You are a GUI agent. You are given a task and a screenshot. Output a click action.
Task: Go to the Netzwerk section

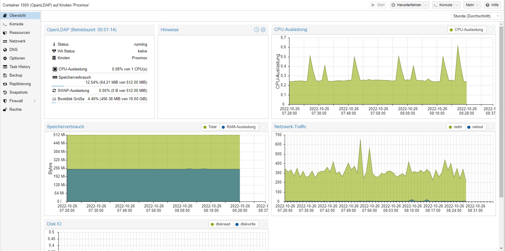(20, 41)
